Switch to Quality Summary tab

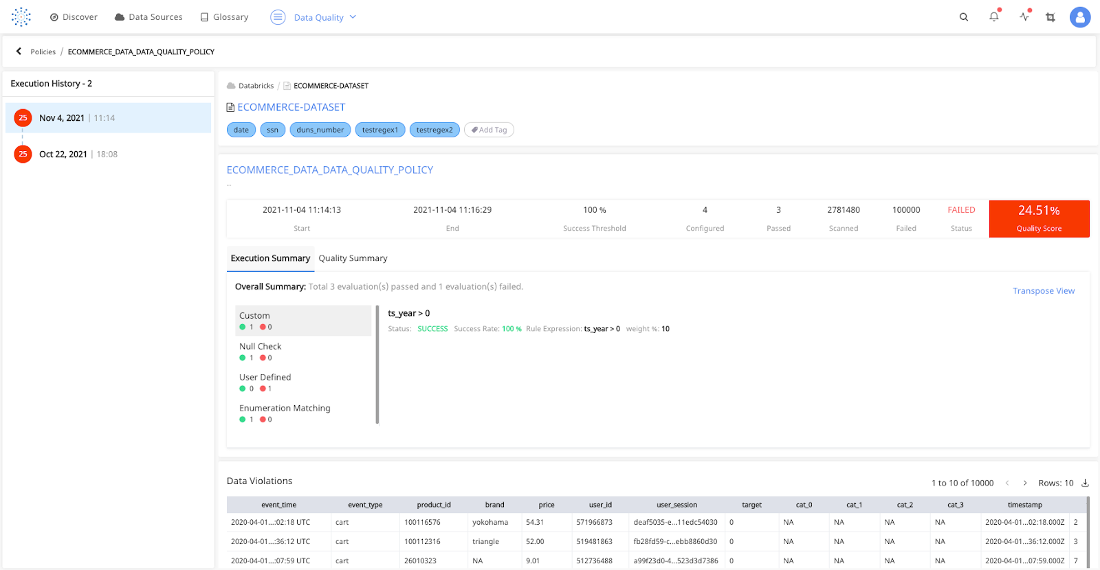click(353, 259)
